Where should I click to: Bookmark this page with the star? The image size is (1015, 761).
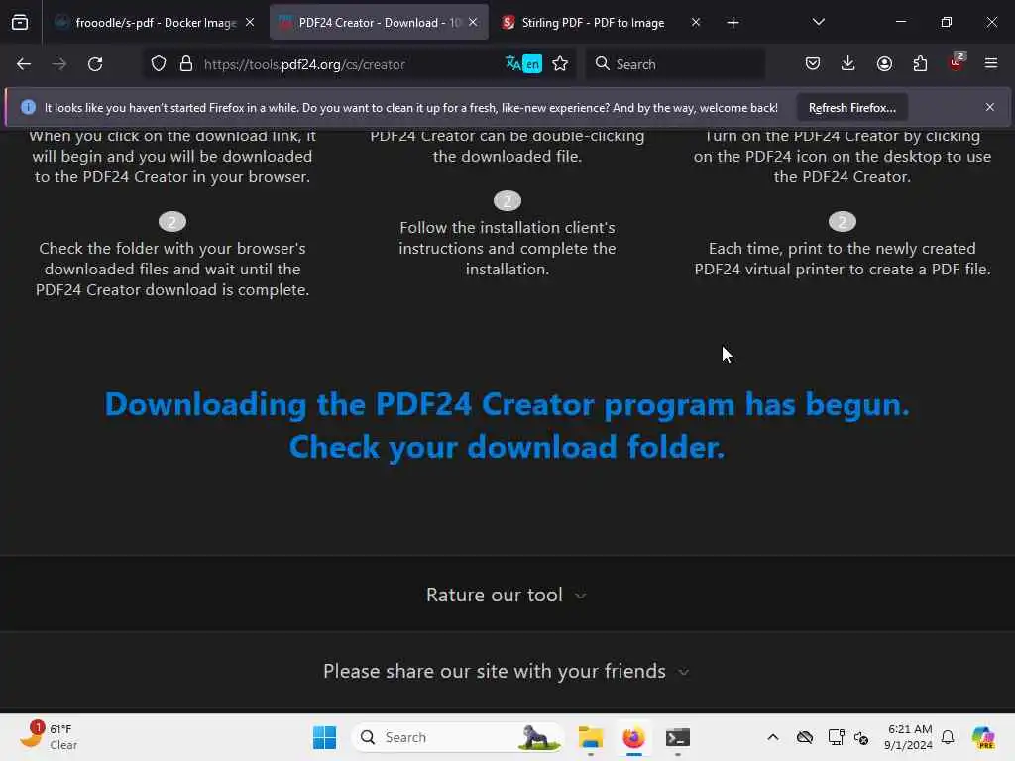coord(561,64)
